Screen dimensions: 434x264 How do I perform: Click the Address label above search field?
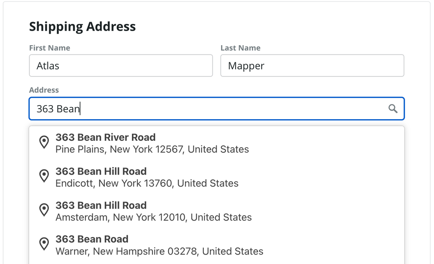click(x=44, y=90)
